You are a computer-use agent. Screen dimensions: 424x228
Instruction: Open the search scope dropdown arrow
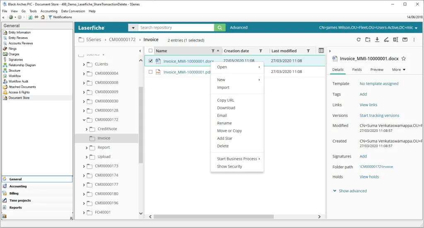coord(133,28)
